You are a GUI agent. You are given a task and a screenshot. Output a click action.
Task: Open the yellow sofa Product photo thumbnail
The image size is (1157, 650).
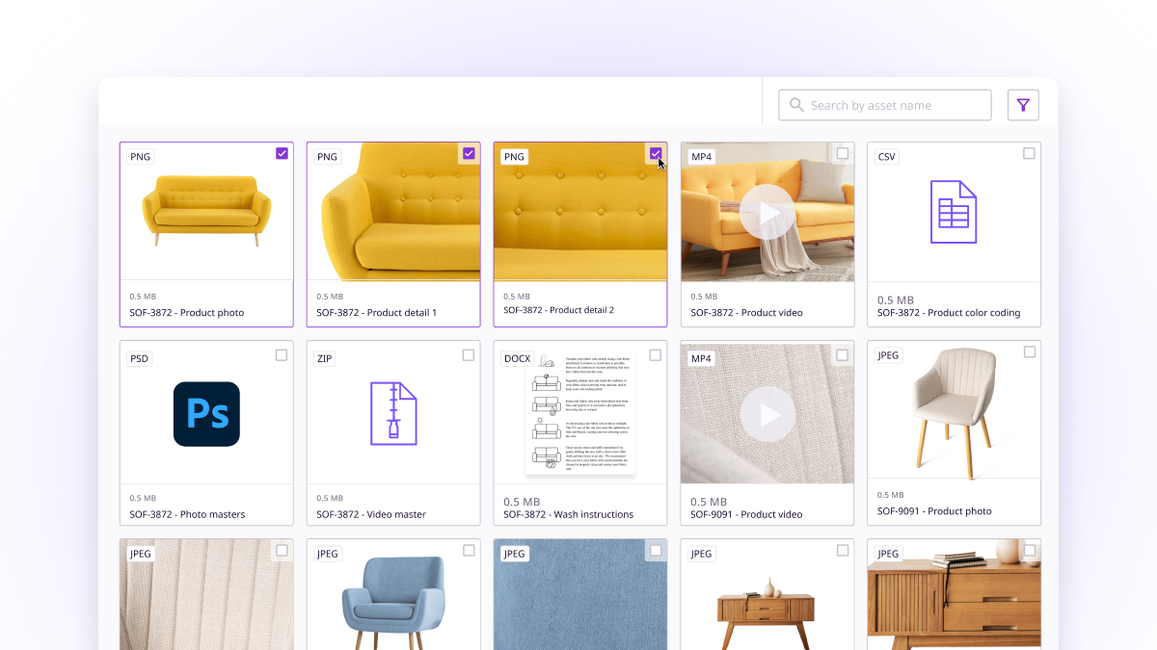pyautogui.click(x=205, y=212)
